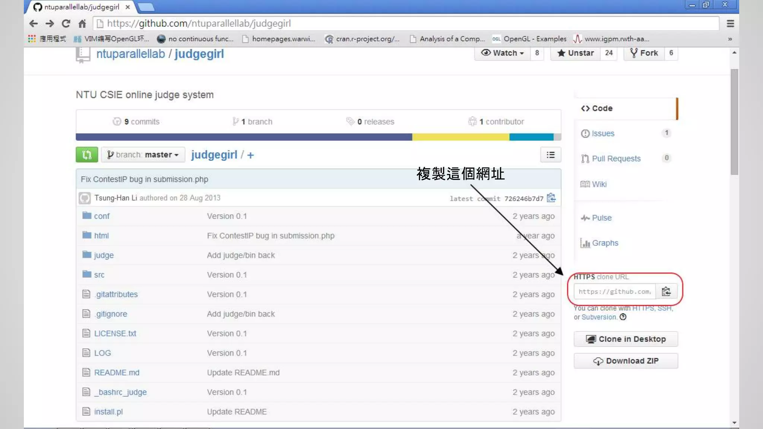Unstar the judgegirl repository
This screenshot has width=763, height=429.
(576, 53)
